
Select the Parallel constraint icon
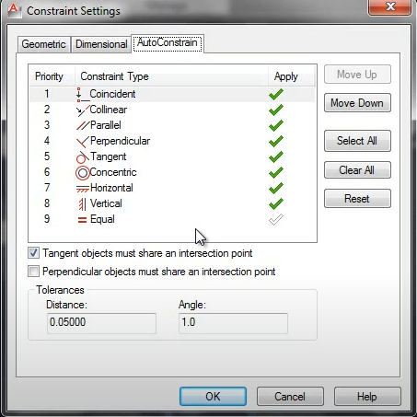click(x=83, y=125)
